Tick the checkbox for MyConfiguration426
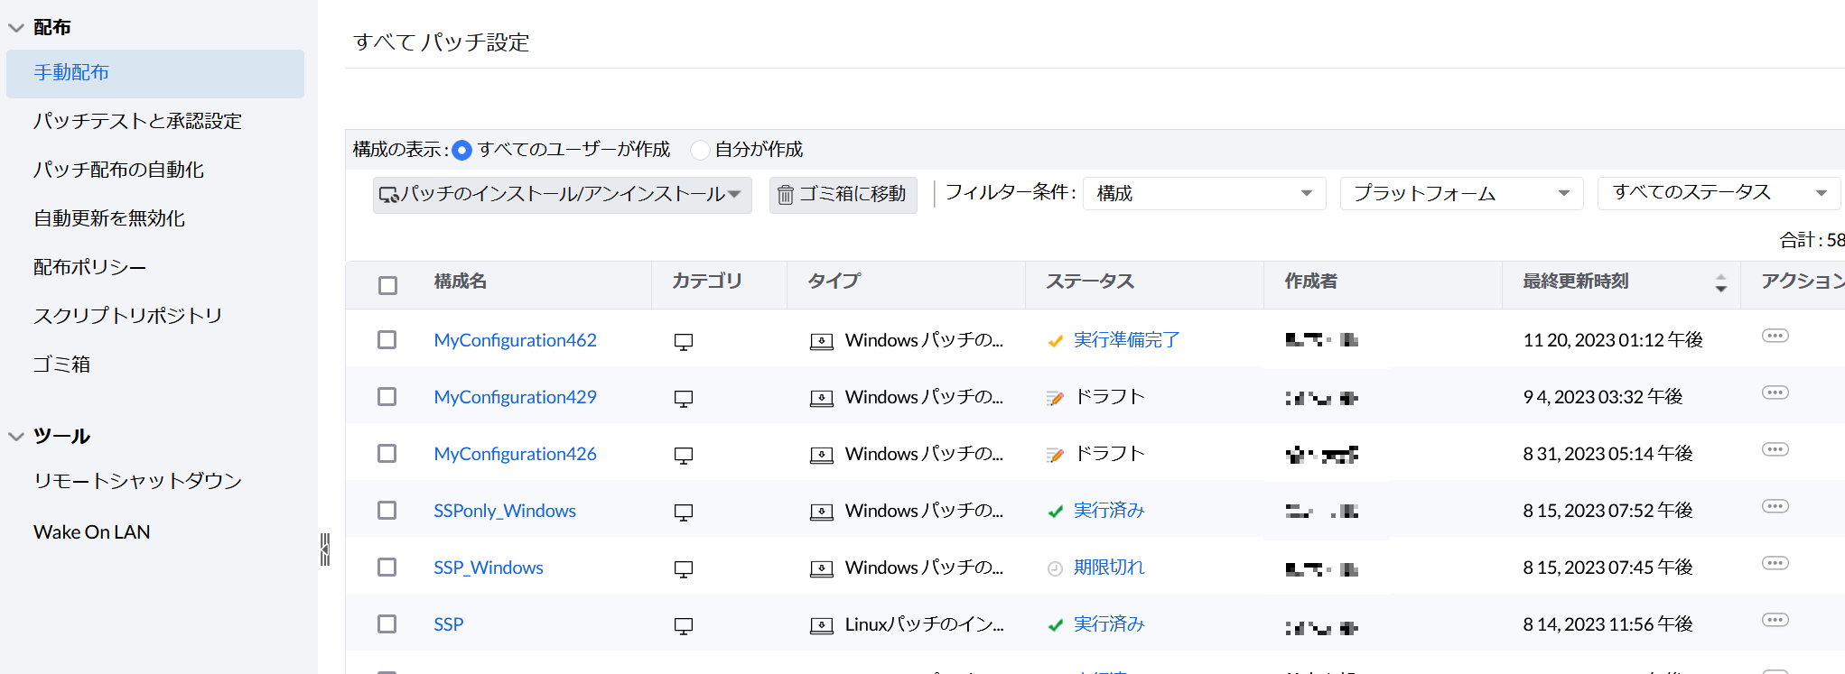The width and height of the screenshot is (1845, 674). (387, 453)
